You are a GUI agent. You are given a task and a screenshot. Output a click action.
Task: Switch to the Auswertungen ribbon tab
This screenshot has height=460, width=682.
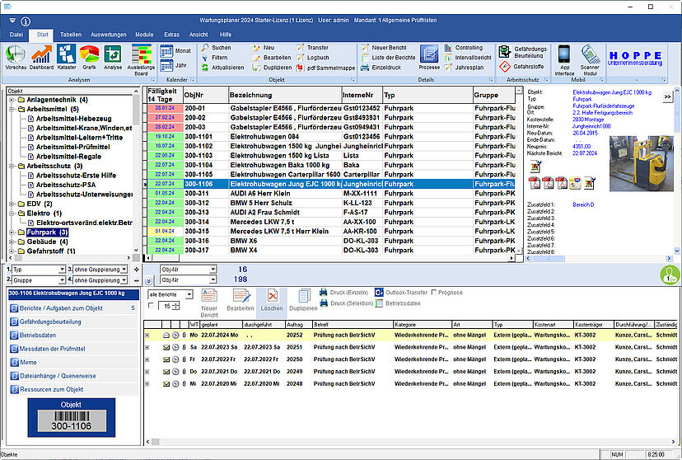108,35
